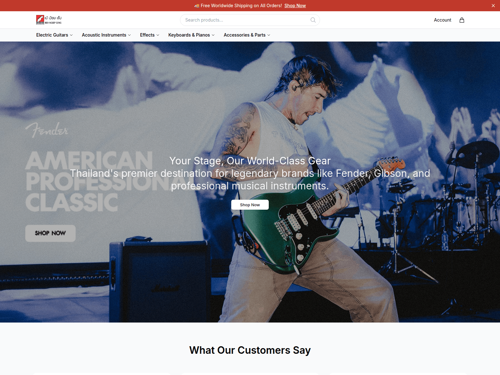Follow the Shop Now link in banner

coord(295,6)
